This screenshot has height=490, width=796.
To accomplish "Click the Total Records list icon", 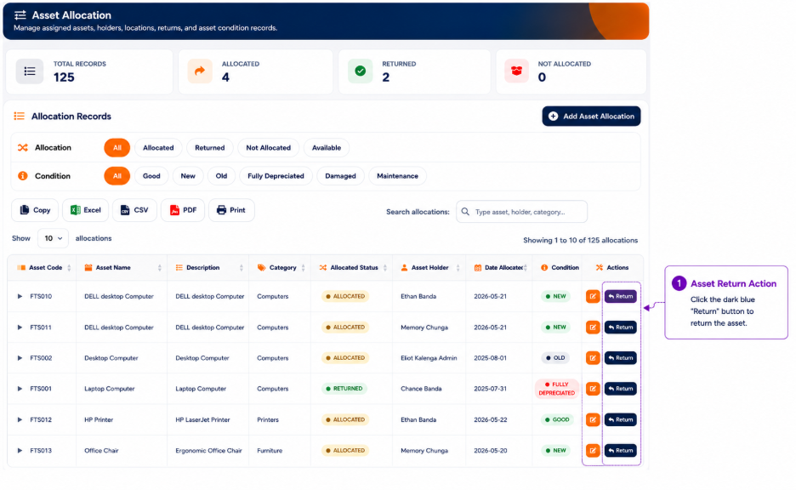I will (30, 71).
